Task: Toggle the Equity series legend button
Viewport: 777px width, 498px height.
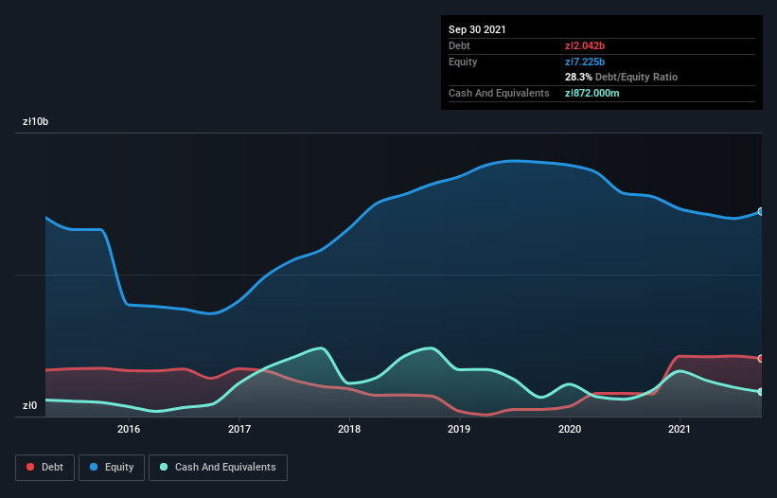Action: coord(112,468)
